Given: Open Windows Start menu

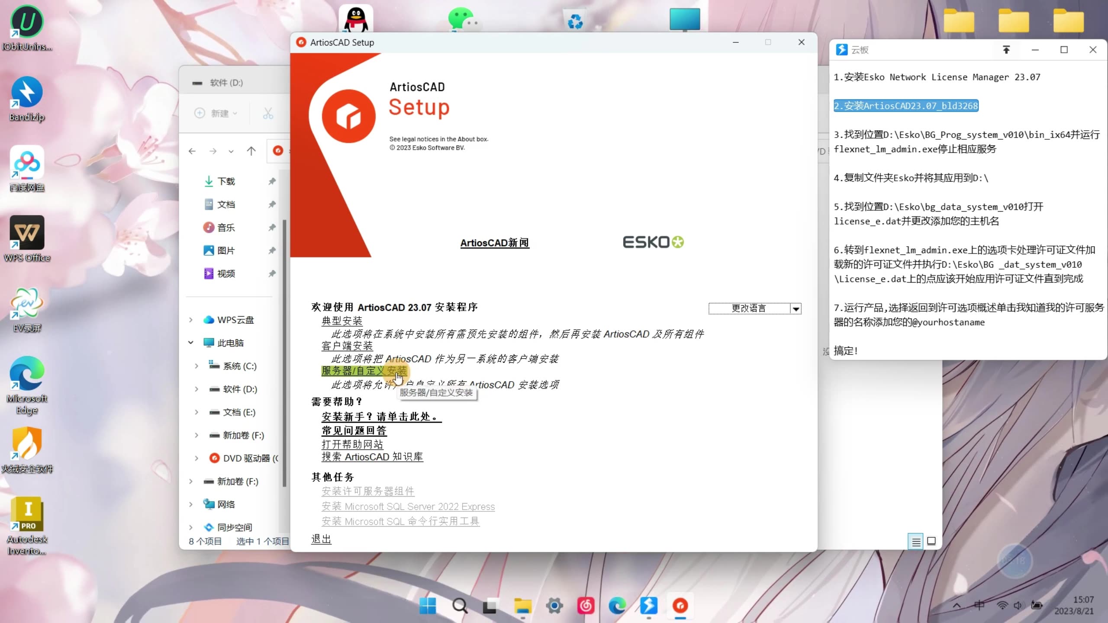Looking at the screenshot, I should [428, 606].
